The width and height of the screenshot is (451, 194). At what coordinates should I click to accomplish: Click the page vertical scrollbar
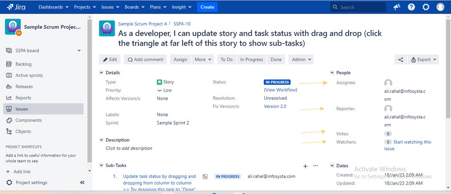pyautogui.click(x=448, y=69)
